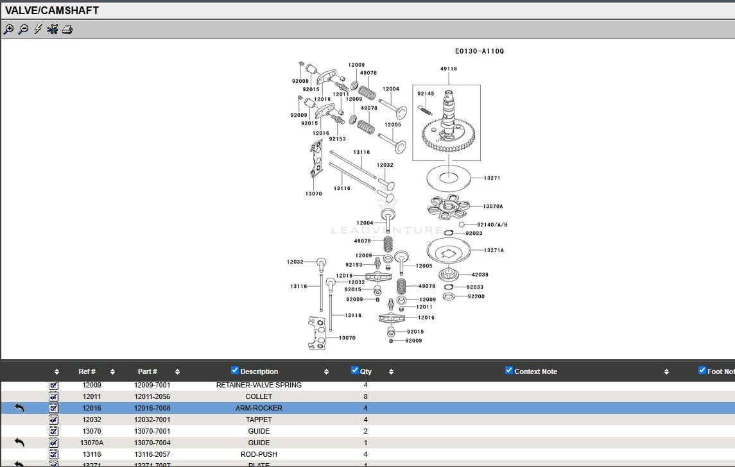Click part number 12009-7001
This screenshot has width=735, height=467.
[x=152, y=385]
